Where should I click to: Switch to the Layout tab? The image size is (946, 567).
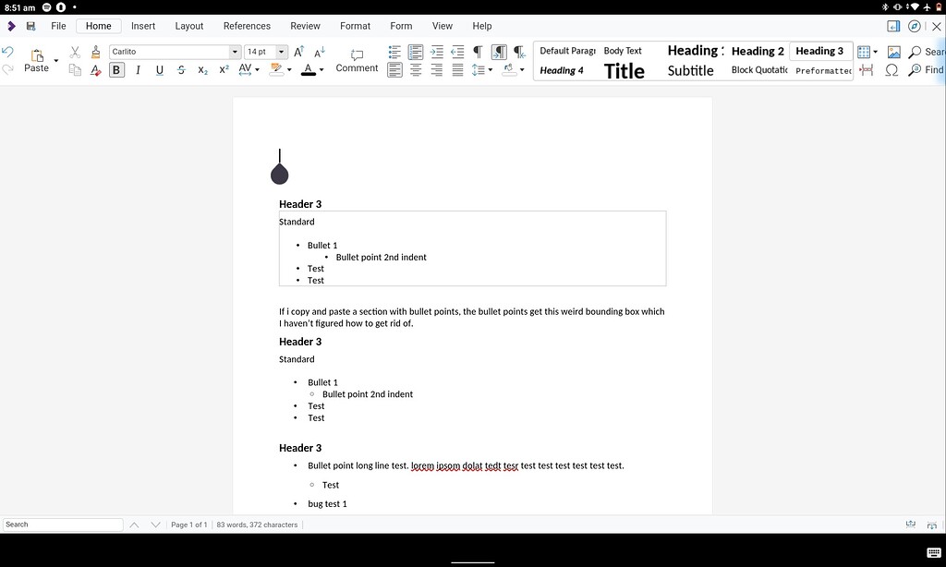(x=188, y=26)
